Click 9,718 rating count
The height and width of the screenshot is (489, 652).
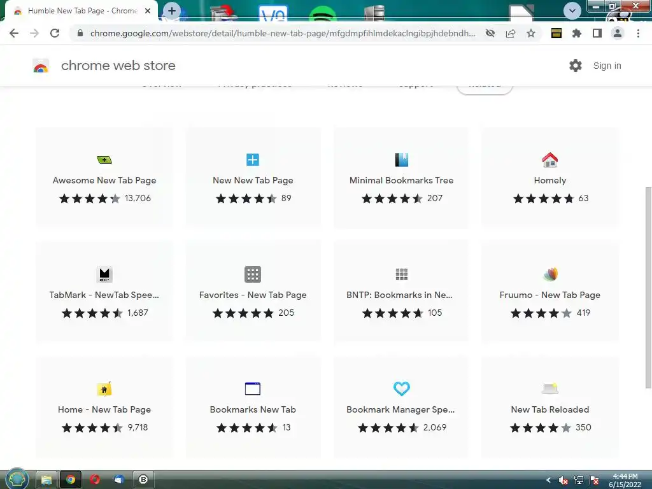click(138, 427)
